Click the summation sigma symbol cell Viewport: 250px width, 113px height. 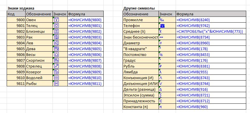[167, 95]
